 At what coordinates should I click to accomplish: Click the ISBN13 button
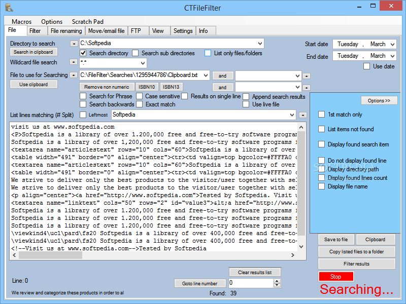click(x=171, y=87)
